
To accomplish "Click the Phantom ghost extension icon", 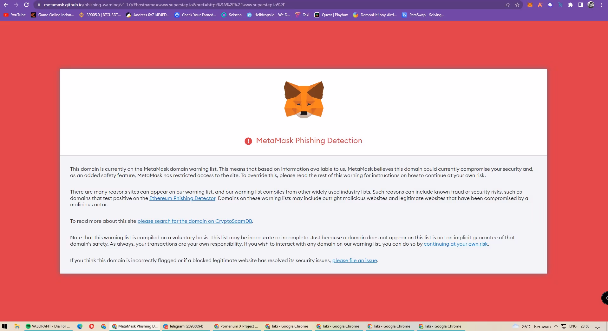I will [x=550, y=5].
